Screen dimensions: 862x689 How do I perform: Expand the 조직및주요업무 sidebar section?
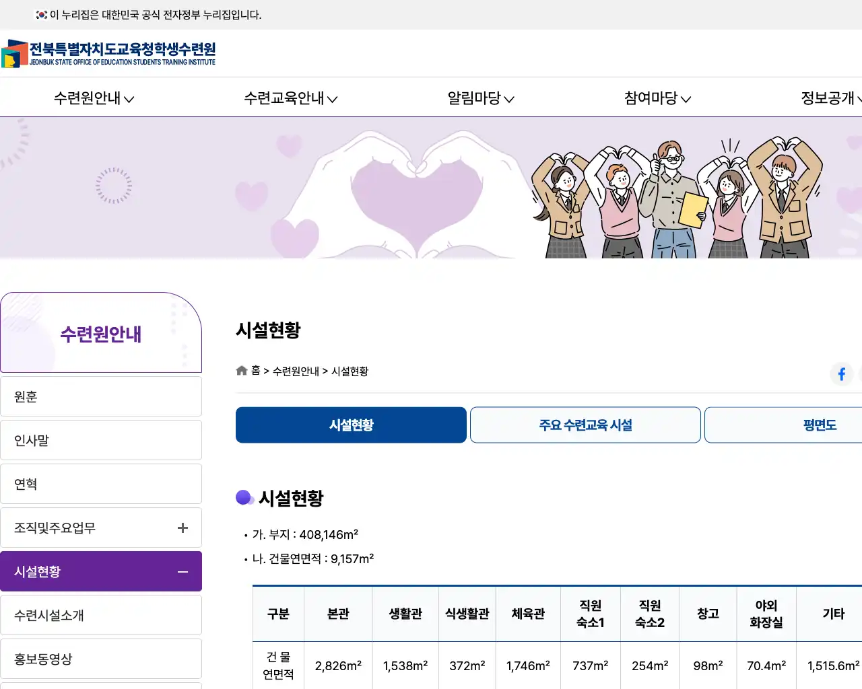click(182, 528)
